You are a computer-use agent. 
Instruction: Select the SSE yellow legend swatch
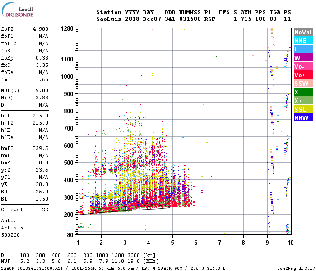click(x=303, y=109)
